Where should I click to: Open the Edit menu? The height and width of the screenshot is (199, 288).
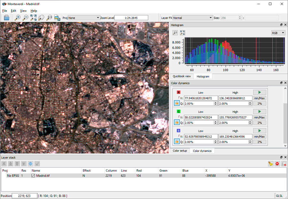(x=13, y=11)
